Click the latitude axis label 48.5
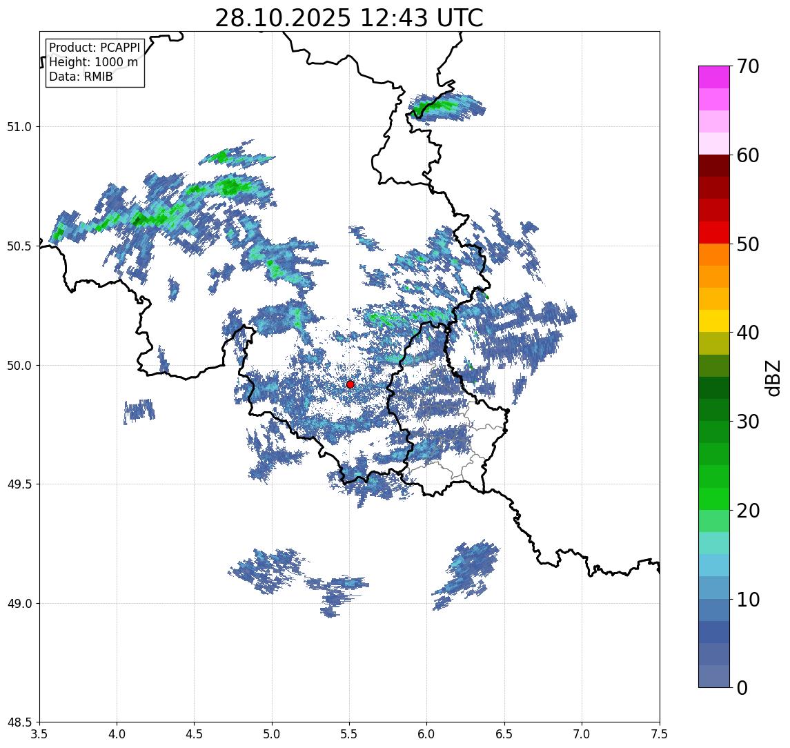Viewport: 790px width, 748px height. [x=19, y=722]
